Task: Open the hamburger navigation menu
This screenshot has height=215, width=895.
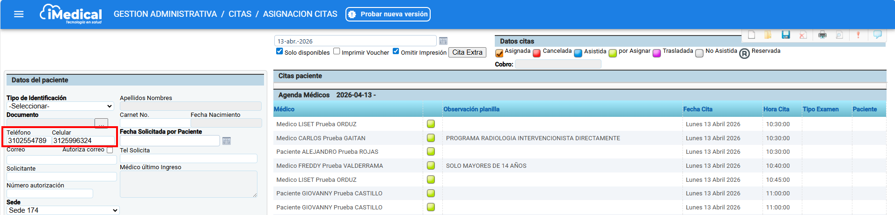Action: pyautogui.click(x=19, y=14)
